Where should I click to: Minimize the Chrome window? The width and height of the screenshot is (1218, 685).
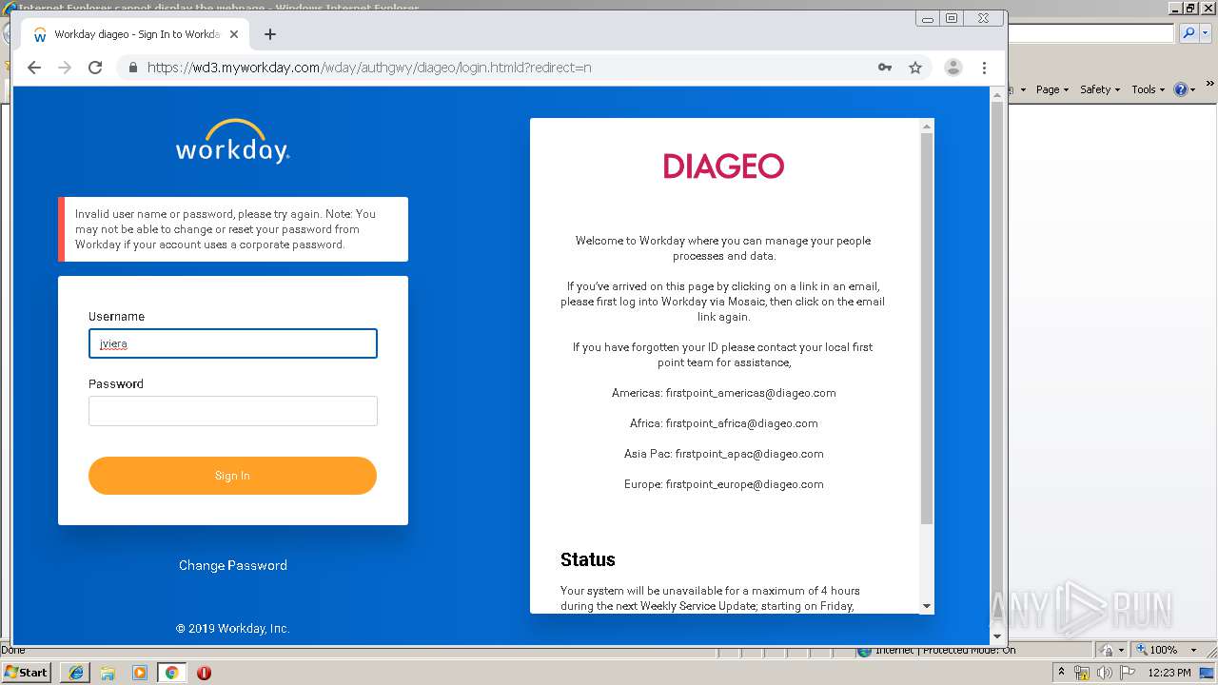928,18
